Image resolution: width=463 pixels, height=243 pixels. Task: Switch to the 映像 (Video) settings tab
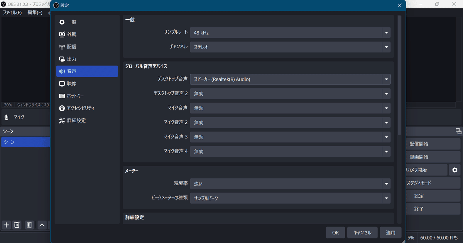click(72, 83)
